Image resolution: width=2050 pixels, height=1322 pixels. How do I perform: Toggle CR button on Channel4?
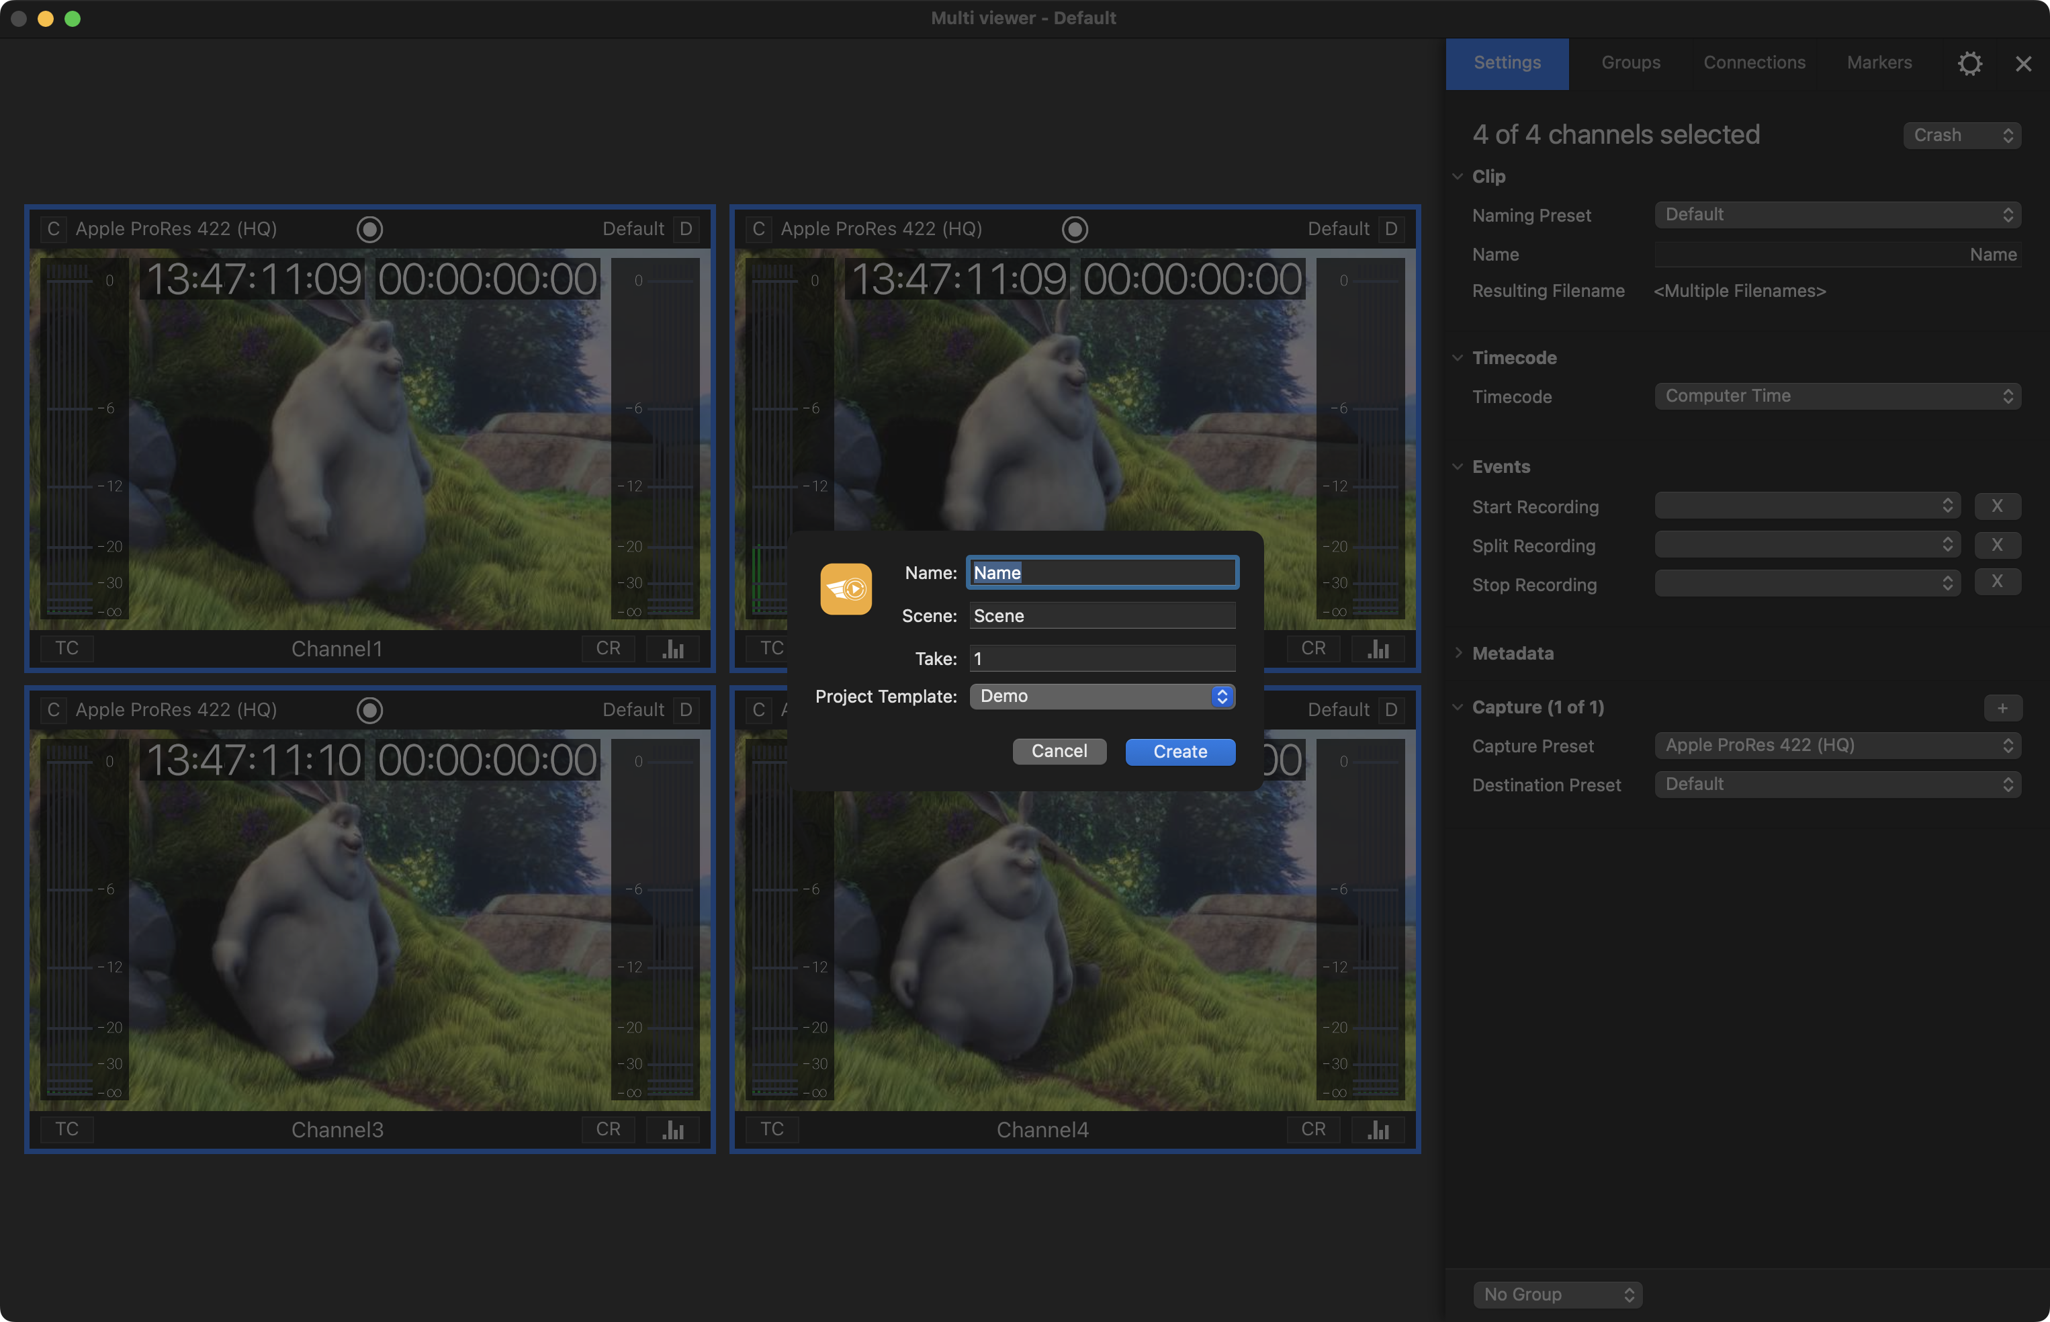pos(1314,1129)
